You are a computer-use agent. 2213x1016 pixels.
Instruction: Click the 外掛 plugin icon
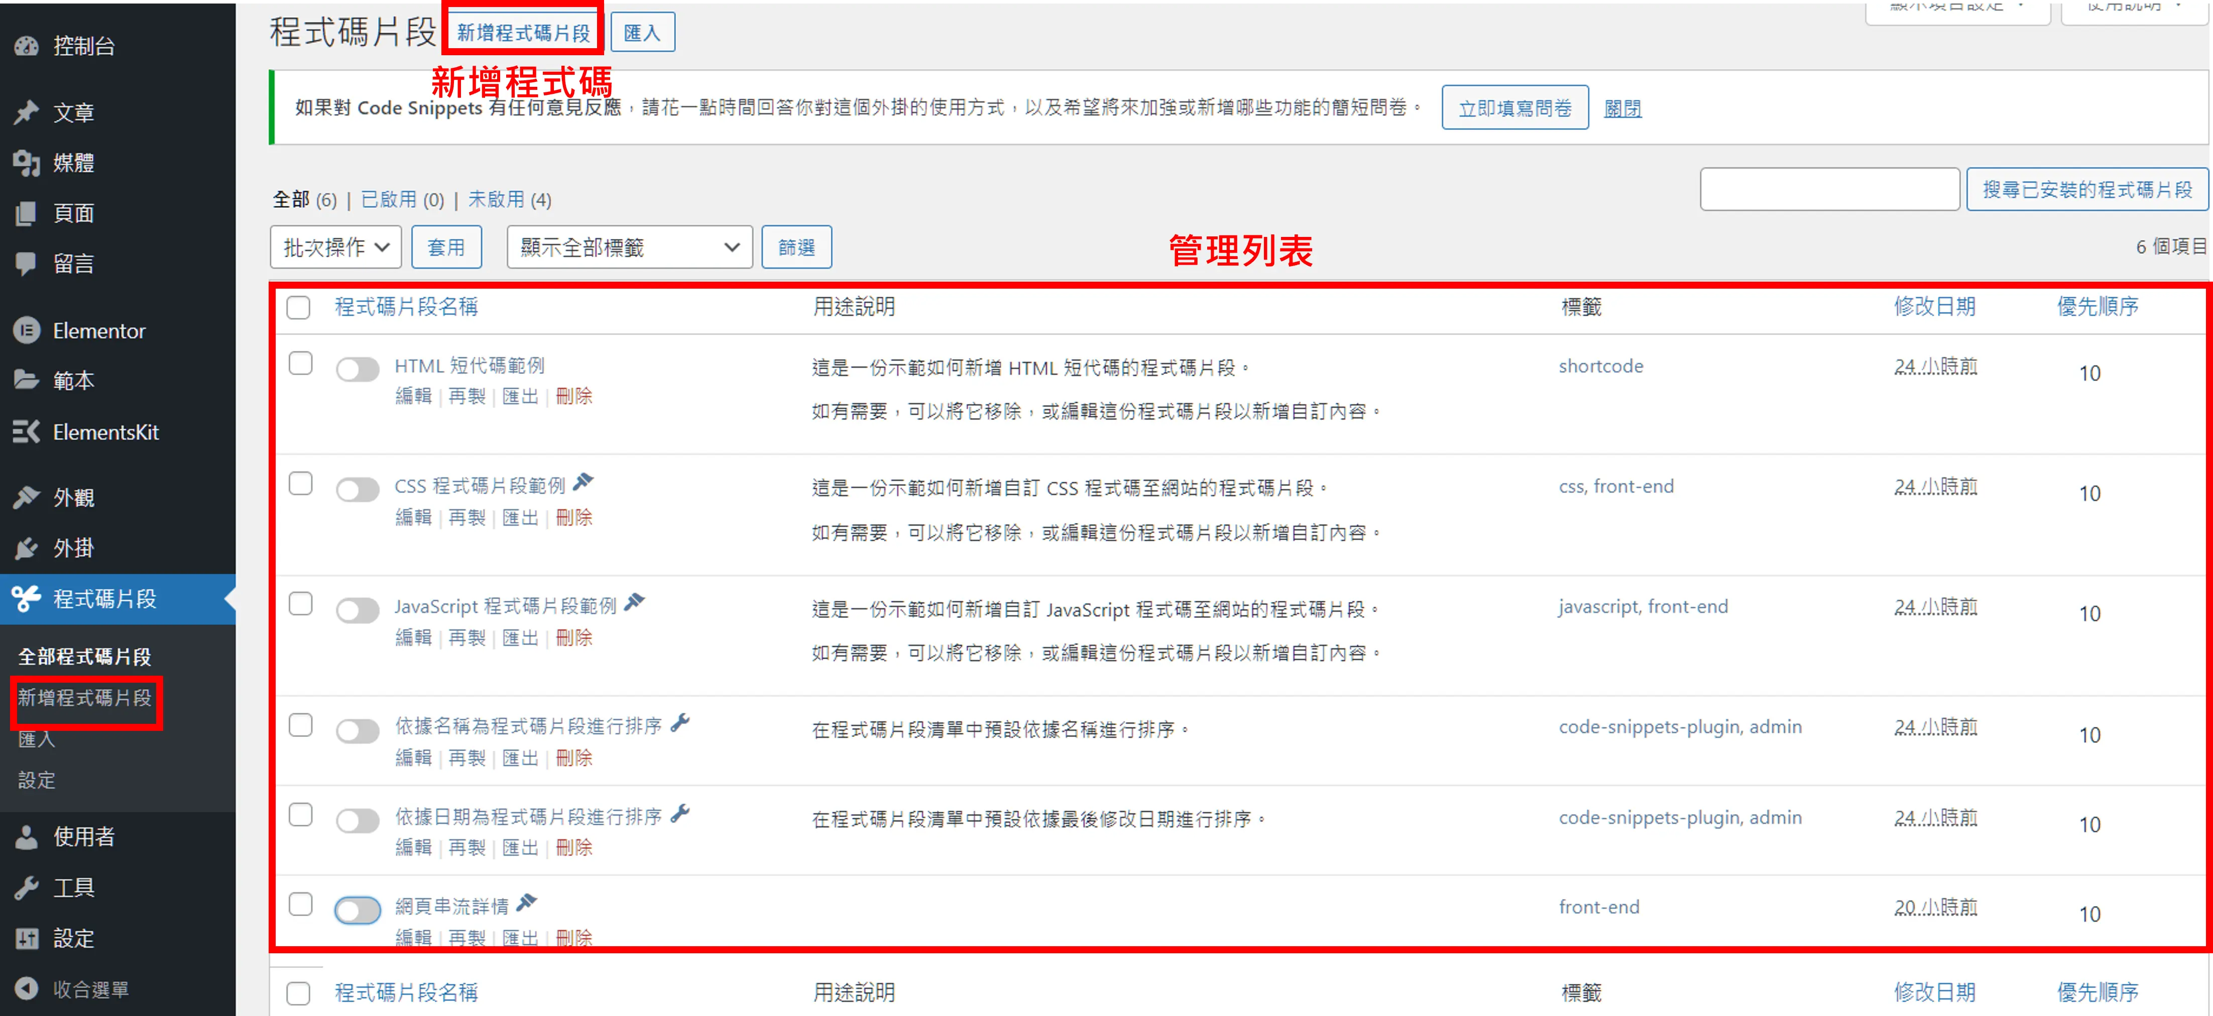26,548
